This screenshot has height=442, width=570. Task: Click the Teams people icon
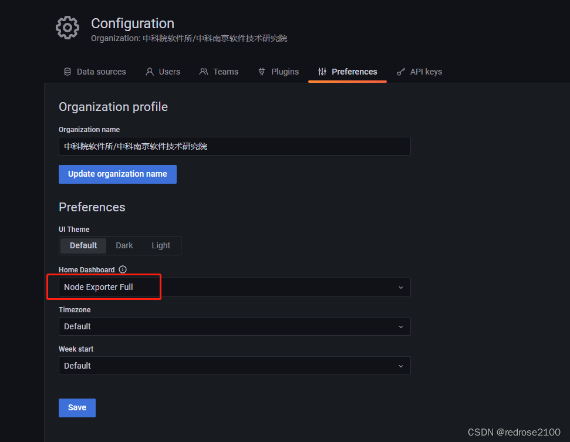click(x=204, y=72)
